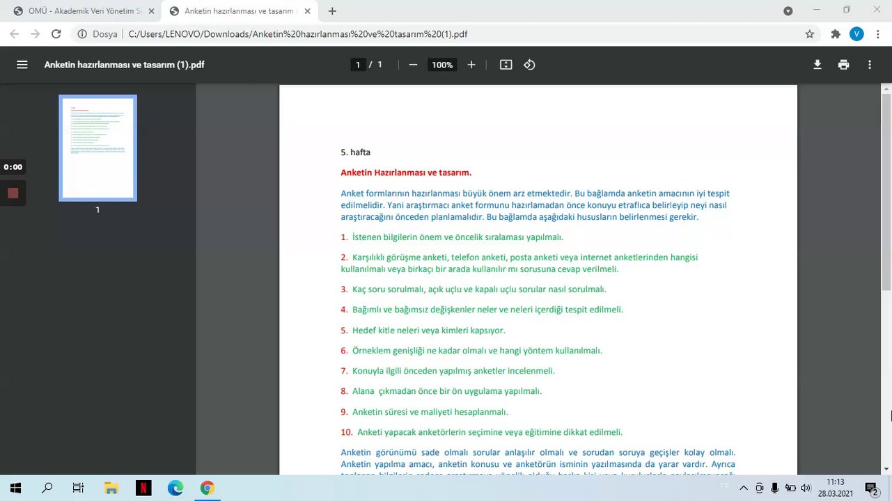Download the PDF file

[x=817, y=65]
